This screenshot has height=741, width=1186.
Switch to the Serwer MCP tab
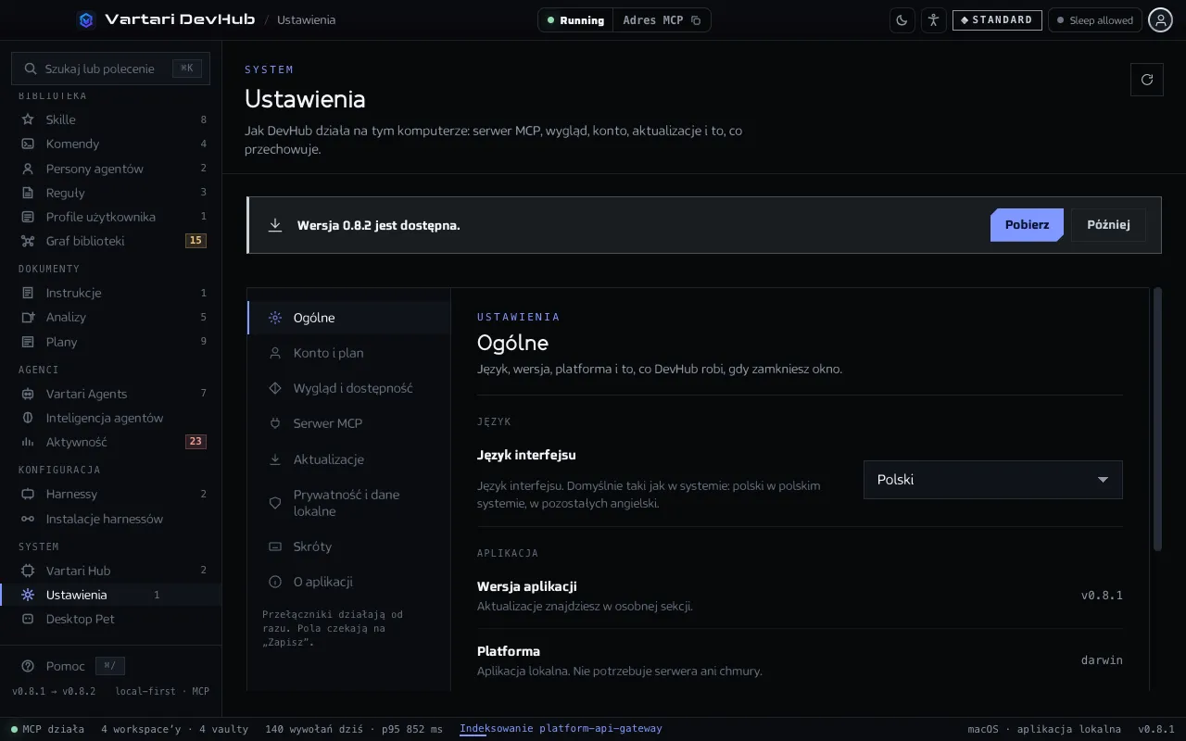click(348, 423)
